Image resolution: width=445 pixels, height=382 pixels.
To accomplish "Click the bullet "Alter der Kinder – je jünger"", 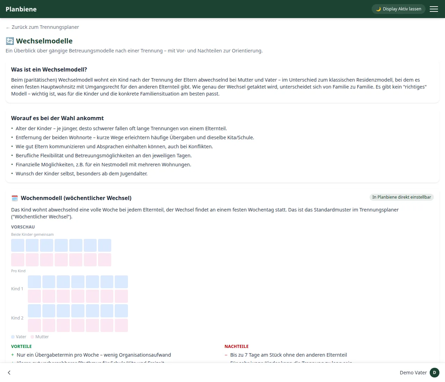I will (x=121, y=128).
